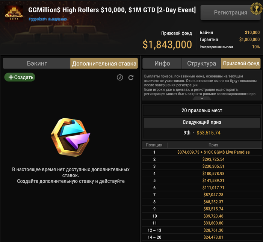Click the gold trophy badge icon
263x242 pixels.
pyautogui.click(x=256, y=9)
